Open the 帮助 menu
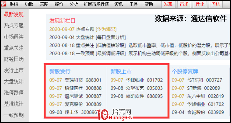 tap(149, 4)
